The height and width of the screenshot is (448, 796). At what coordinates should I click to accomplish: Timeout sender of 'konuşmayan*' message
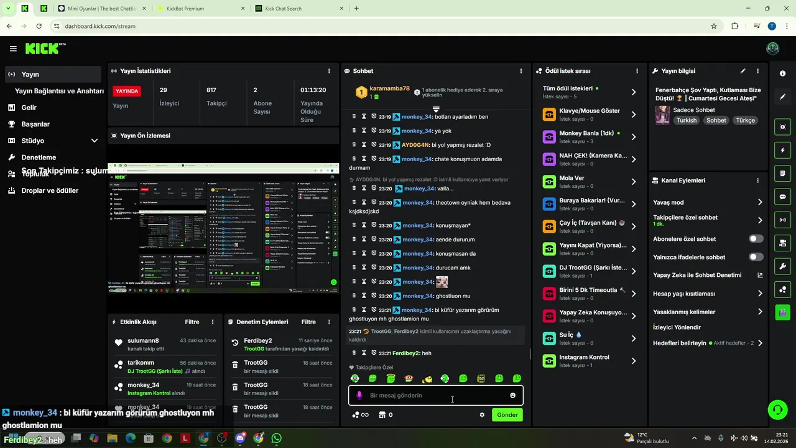(x=364, y=225)
